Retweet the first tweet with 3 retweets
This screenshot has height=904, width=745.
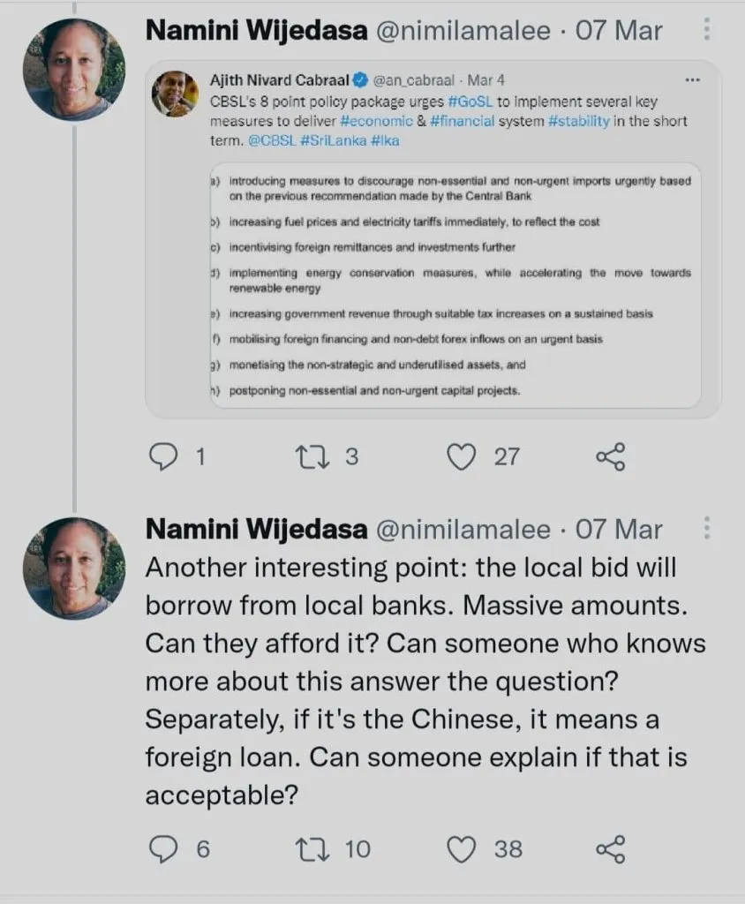311,456
